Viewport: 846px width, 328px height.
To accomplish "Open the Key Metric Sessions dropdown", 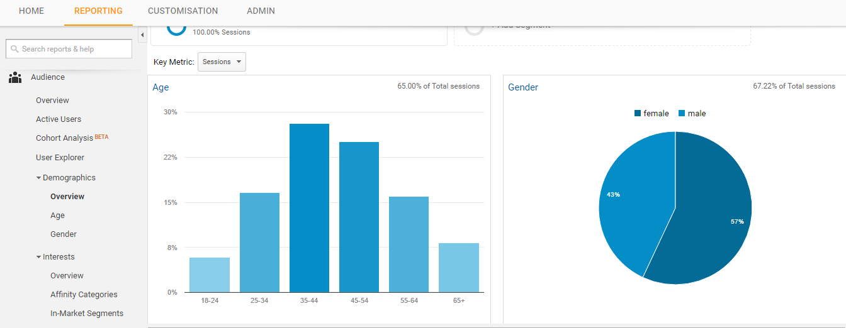I will (x=222, y=62).
